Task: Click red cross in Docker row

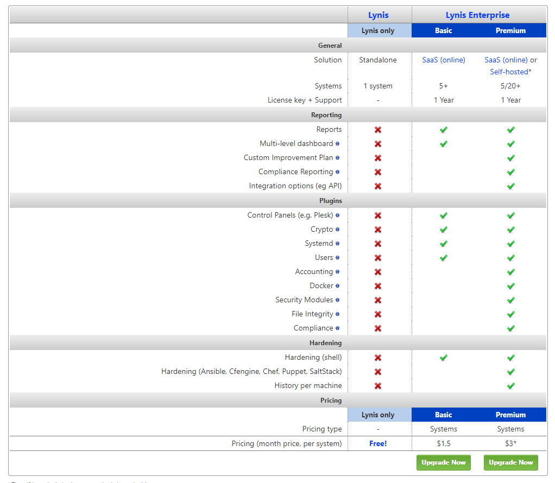Action: click(378, 286)
